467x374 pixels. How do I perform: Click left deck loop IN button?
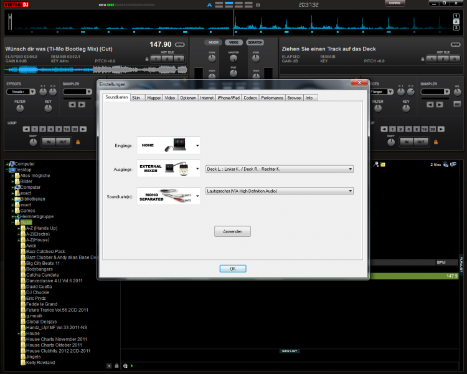click(49, 142)
